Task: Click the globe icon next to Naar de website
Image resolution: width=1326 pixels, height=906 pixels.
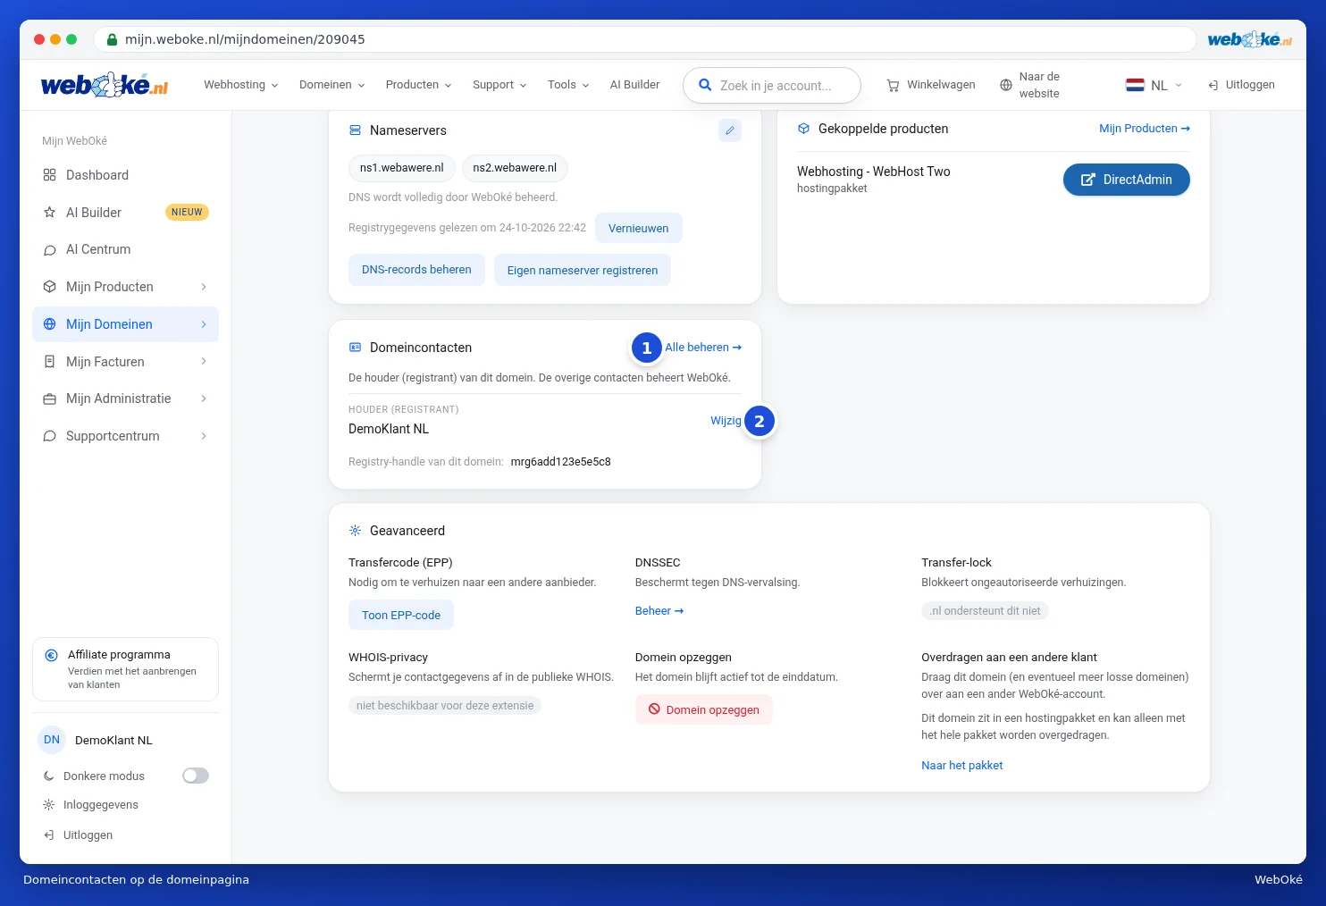Action: (1006, 86)
